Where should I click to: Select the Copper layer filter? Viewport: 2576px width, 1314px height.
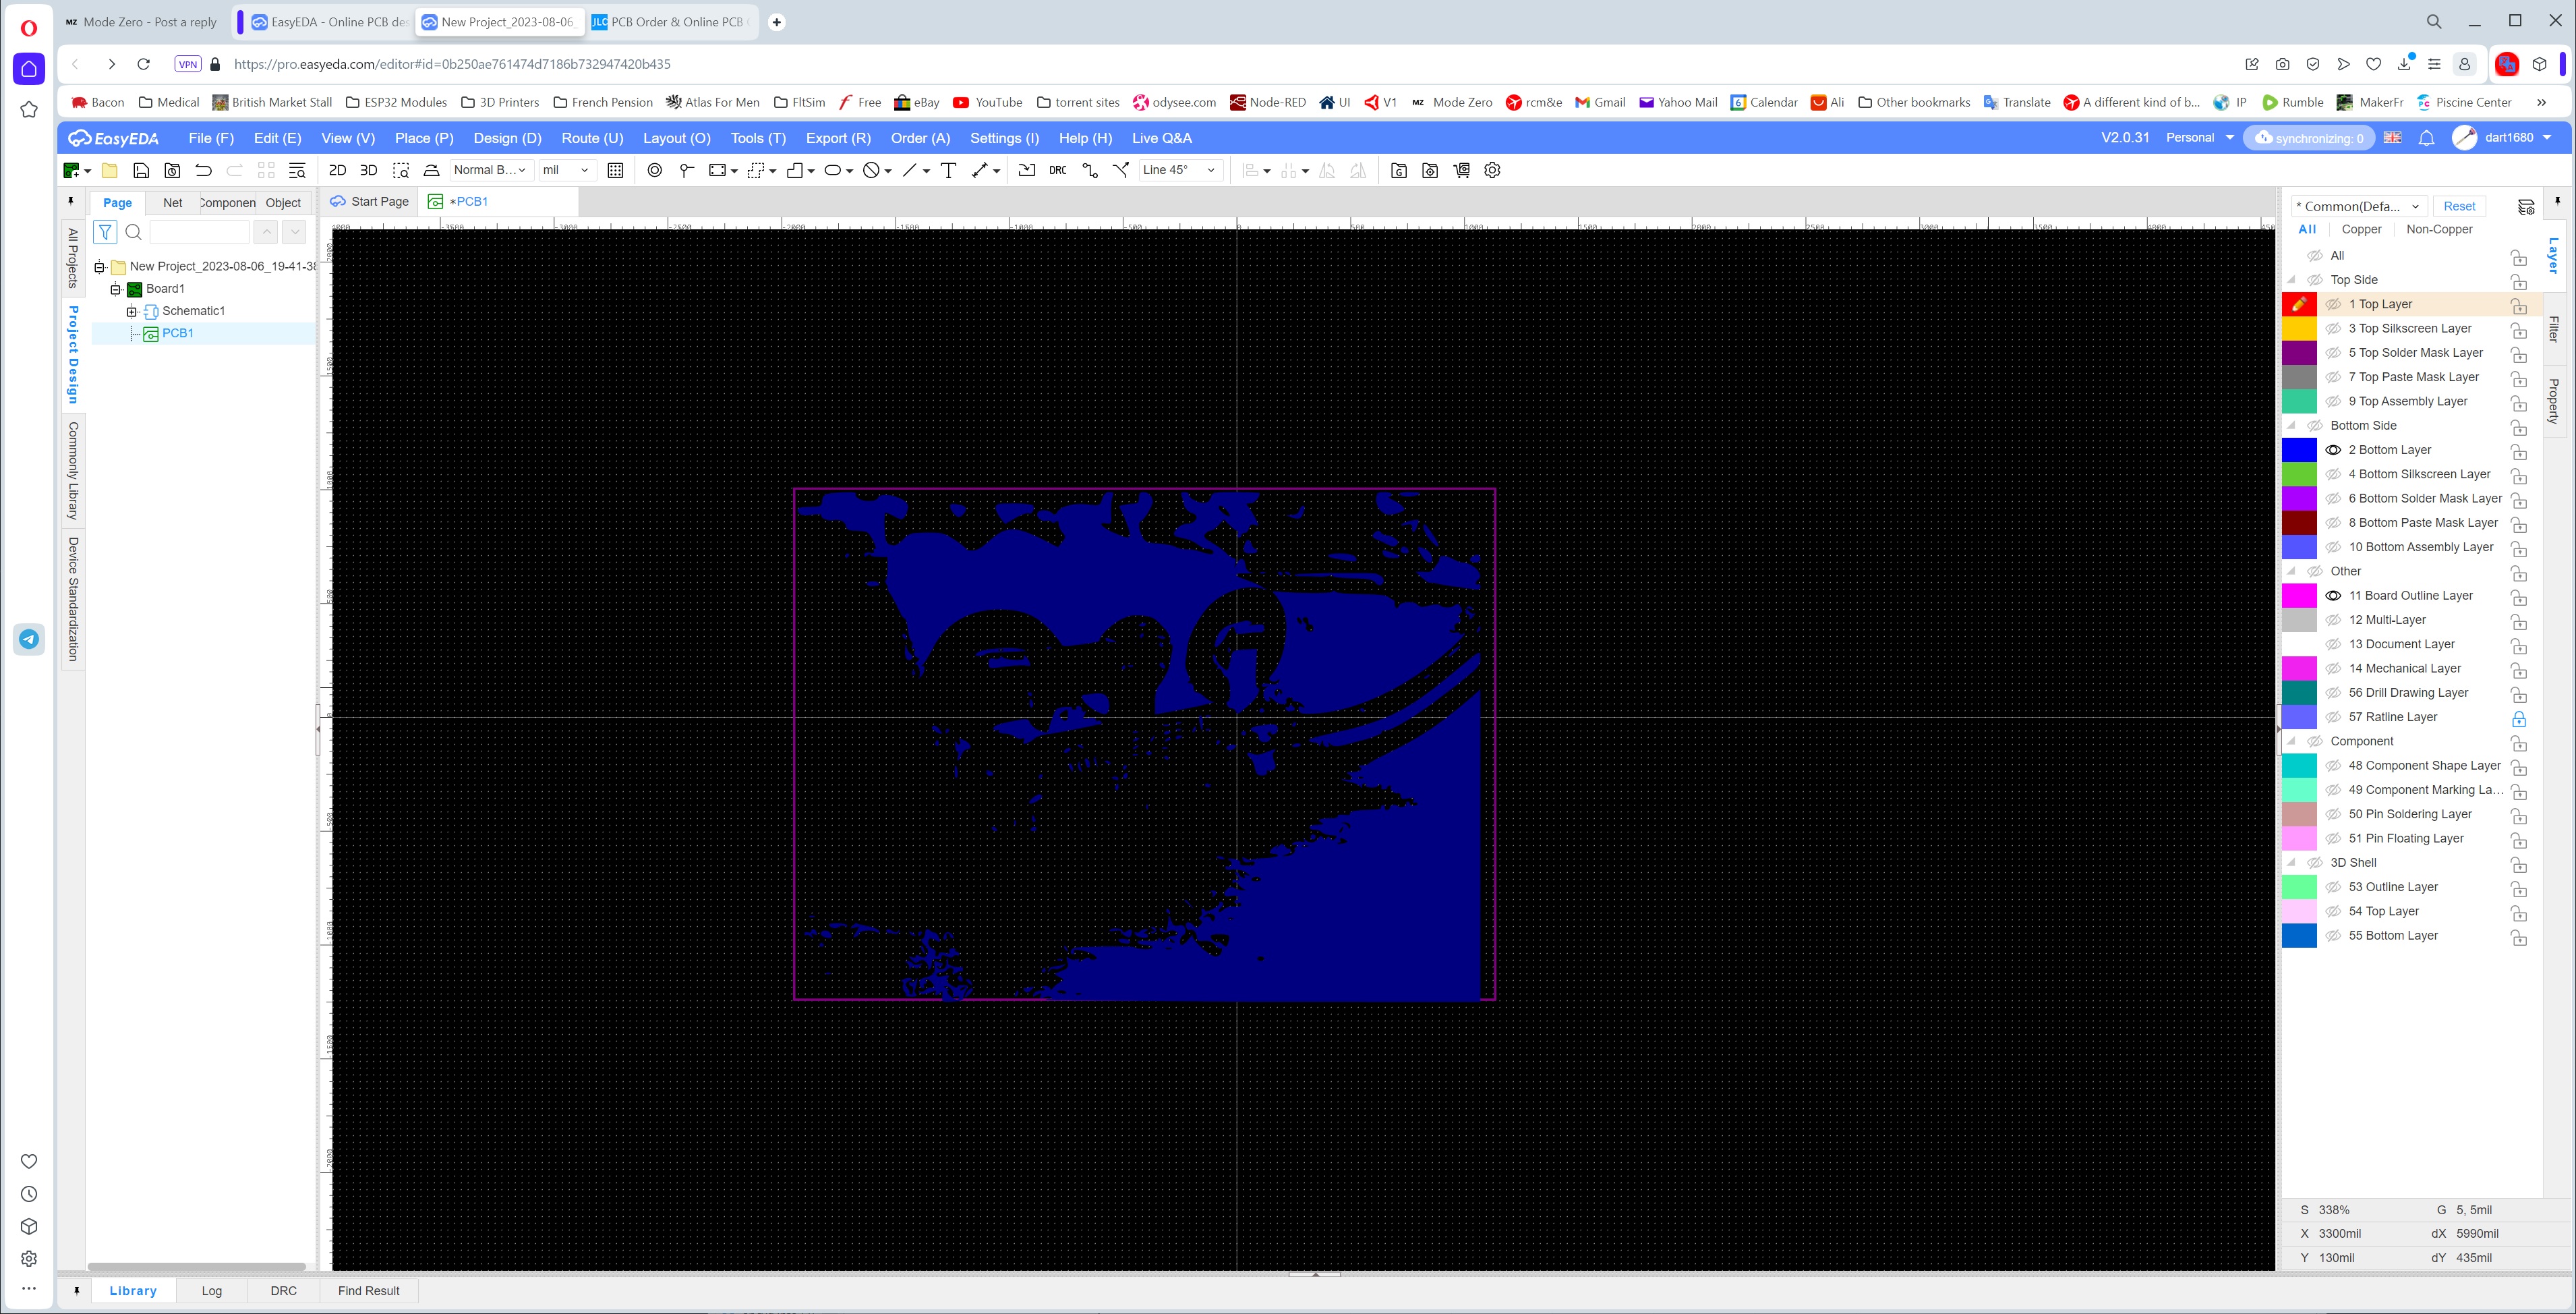click(x=2361, y=230)
